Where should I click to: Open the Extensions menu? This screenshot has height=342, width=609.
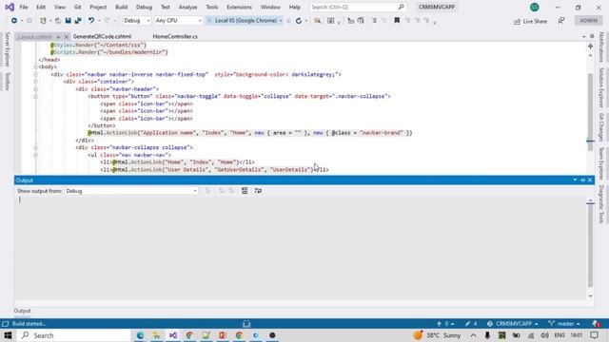tap(239, 7)
